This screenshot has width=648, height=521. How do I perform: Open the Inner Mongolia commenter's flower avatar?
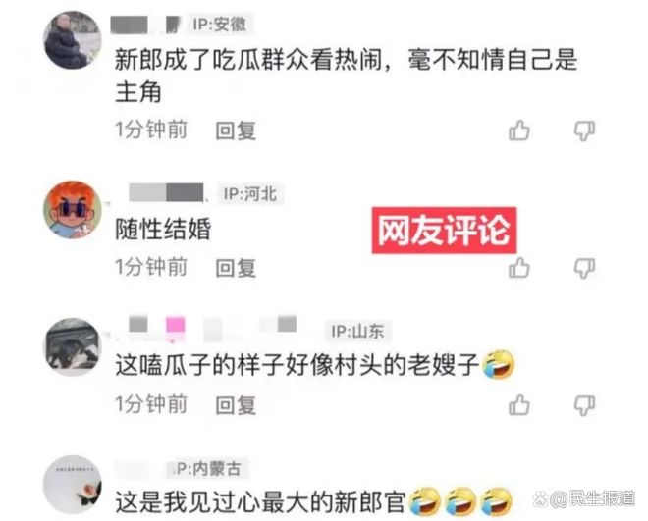point(73,485)
